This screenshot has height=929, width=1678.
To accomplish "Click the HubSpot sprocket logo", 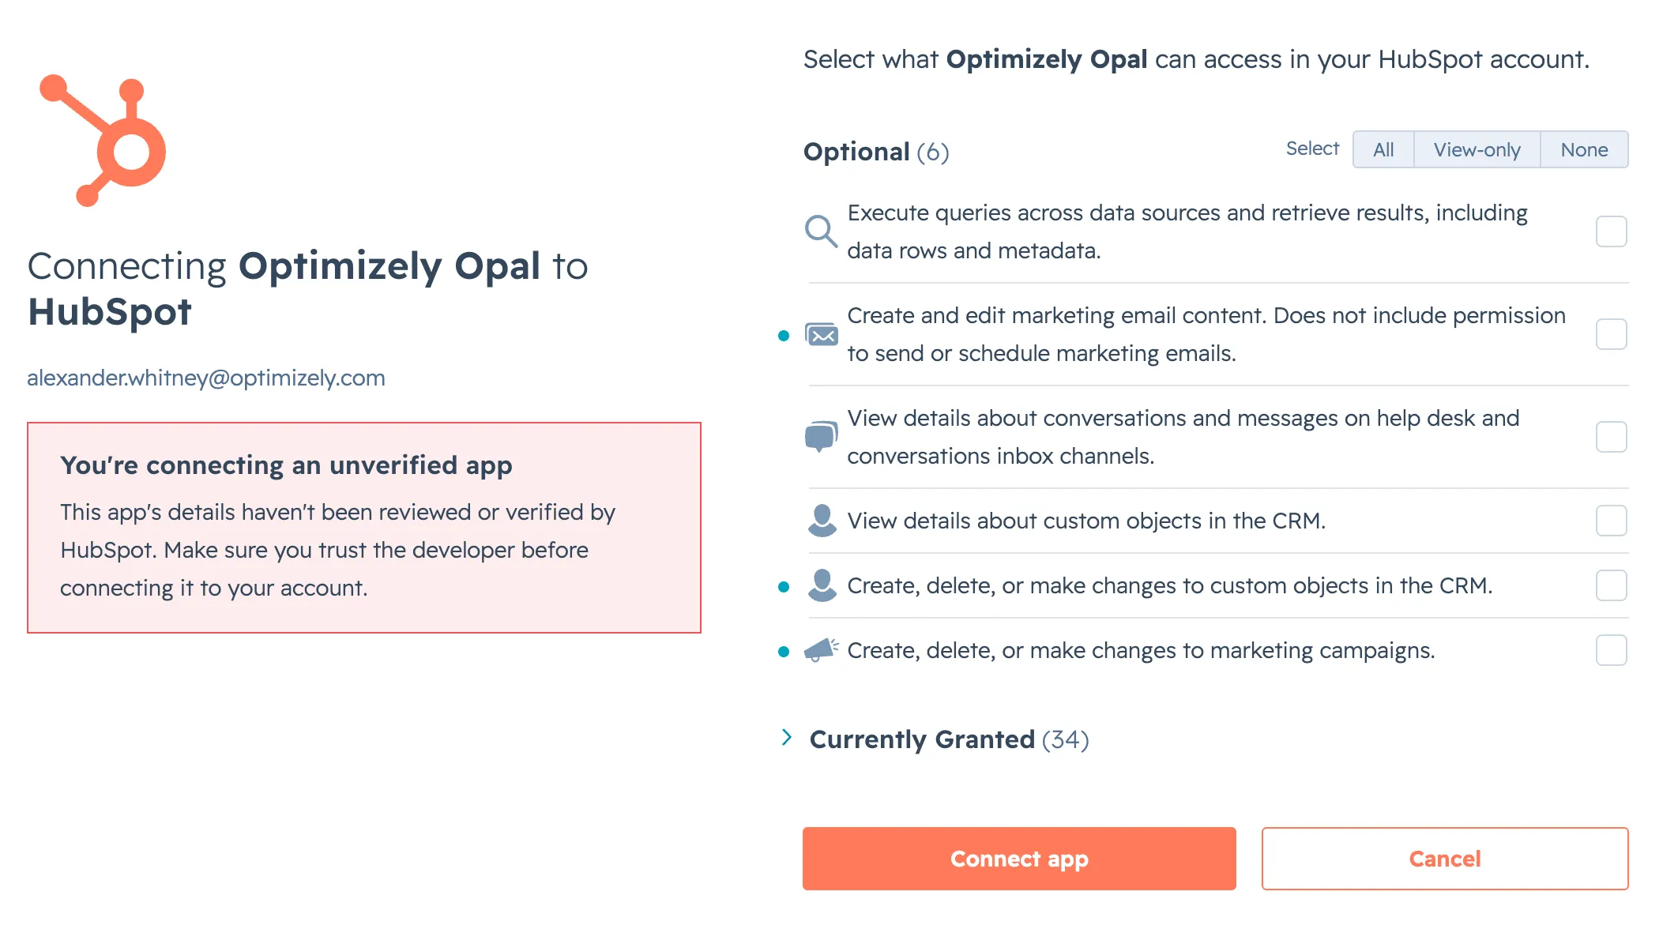I will (x=103, y=141).
